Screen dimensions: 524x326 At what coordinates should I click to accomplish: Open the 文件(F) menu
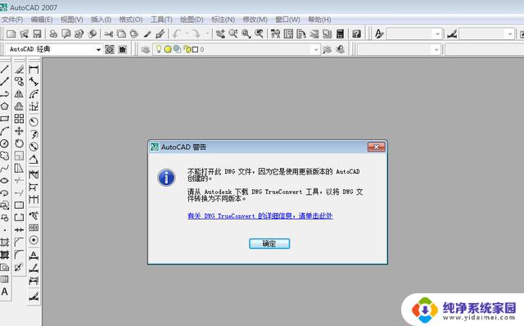pos(12,20)
